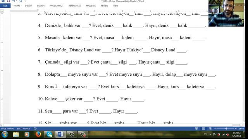Click the proofing errors book icon
248x139 pixels.
point(35,129)
